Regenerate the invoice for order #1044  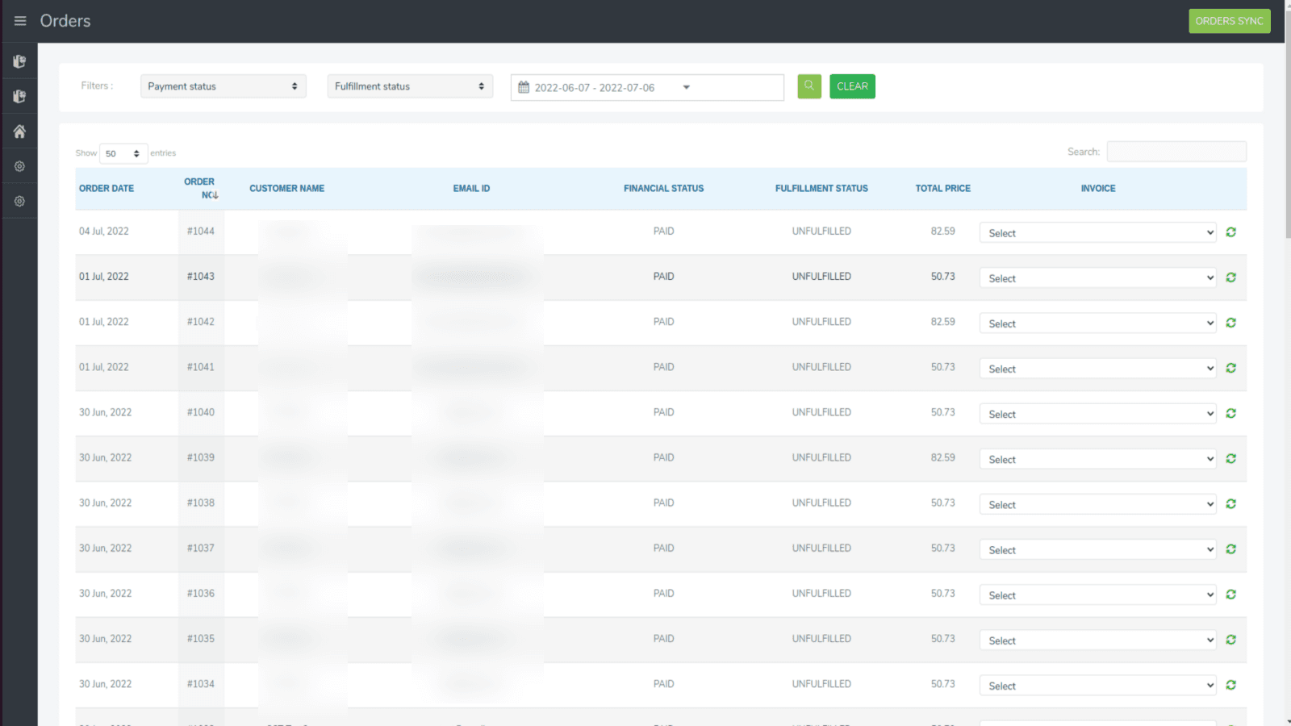(x=1231, y=232)
